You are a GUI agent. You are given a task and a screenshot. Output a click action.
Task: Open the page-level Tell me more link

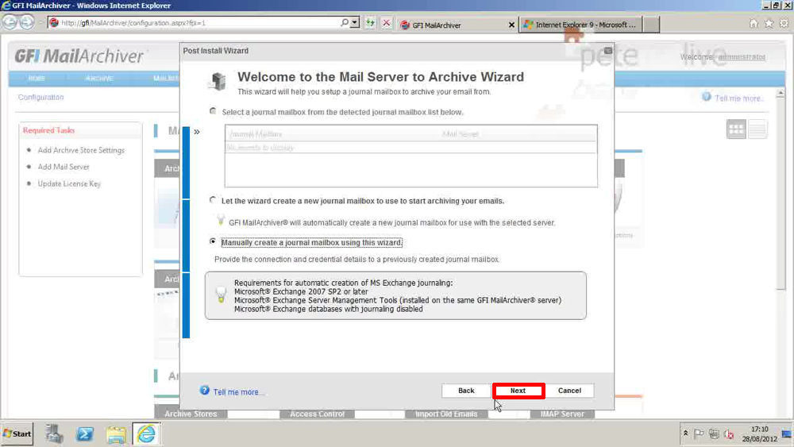click(x=738, y=98)
